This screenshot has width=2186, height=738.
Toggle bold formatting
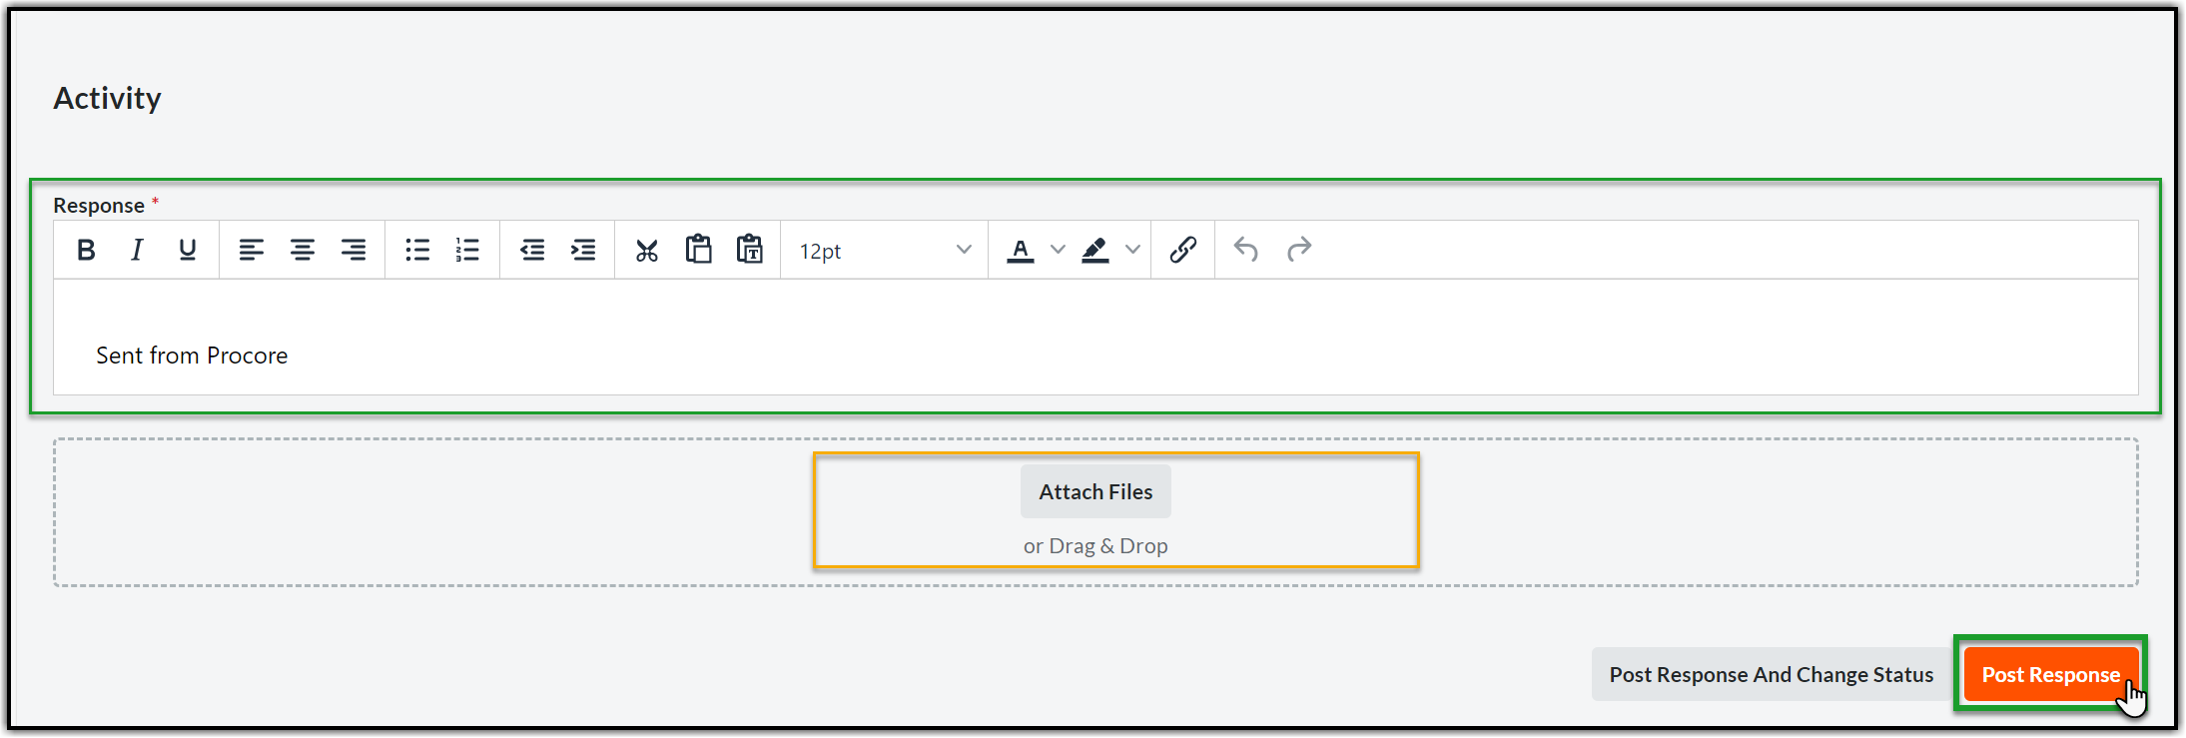point(87,250)
